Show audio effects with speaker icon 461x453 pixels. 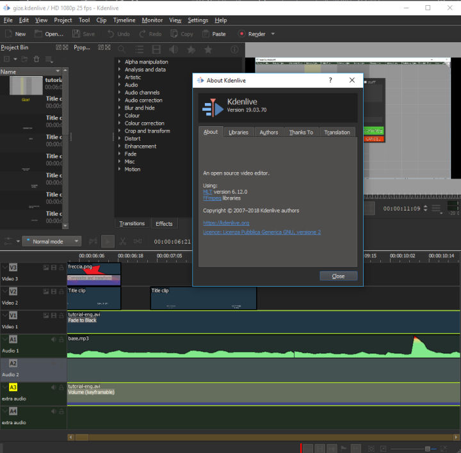coord(174,49)
